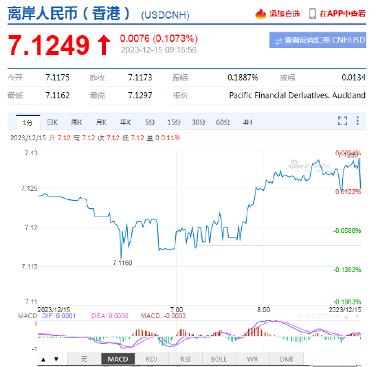This screenshot has width=378, height=367.
Task: Select the RSI indicator
Action: pyautogui.click(x=186, y=359)
